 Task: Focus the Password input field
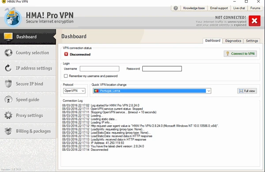coord(162,69)
